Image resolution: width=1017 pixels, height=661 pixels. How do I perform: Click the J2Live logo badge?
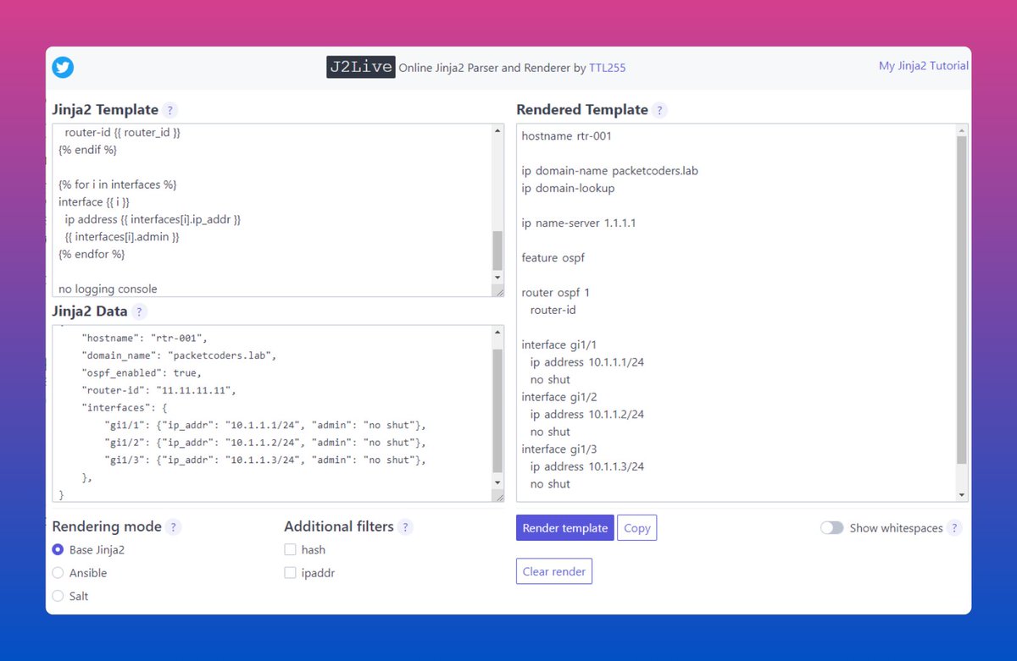[361, 68]
